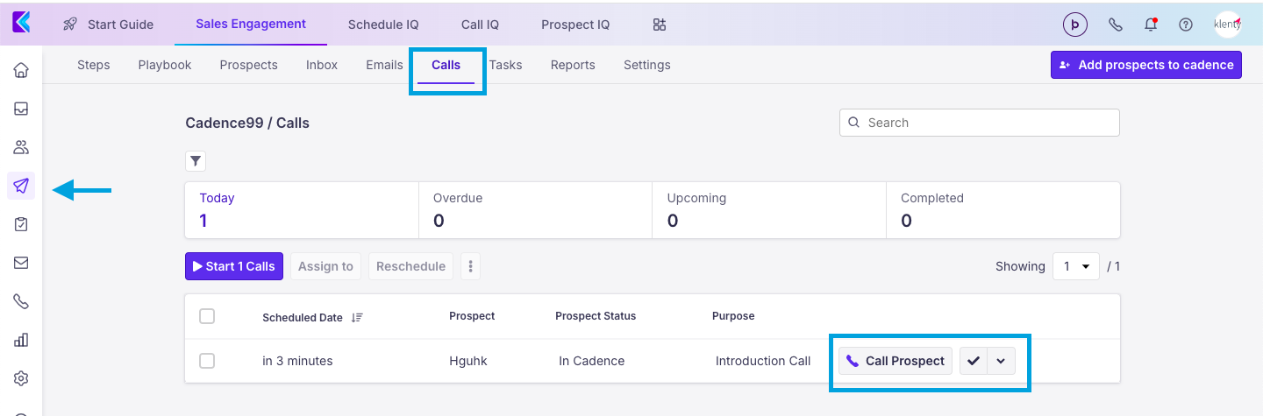This screenshot has width=1263, height=416.
Task: Open the apps grid icon in the top bar
Action: tap(660, 25)
